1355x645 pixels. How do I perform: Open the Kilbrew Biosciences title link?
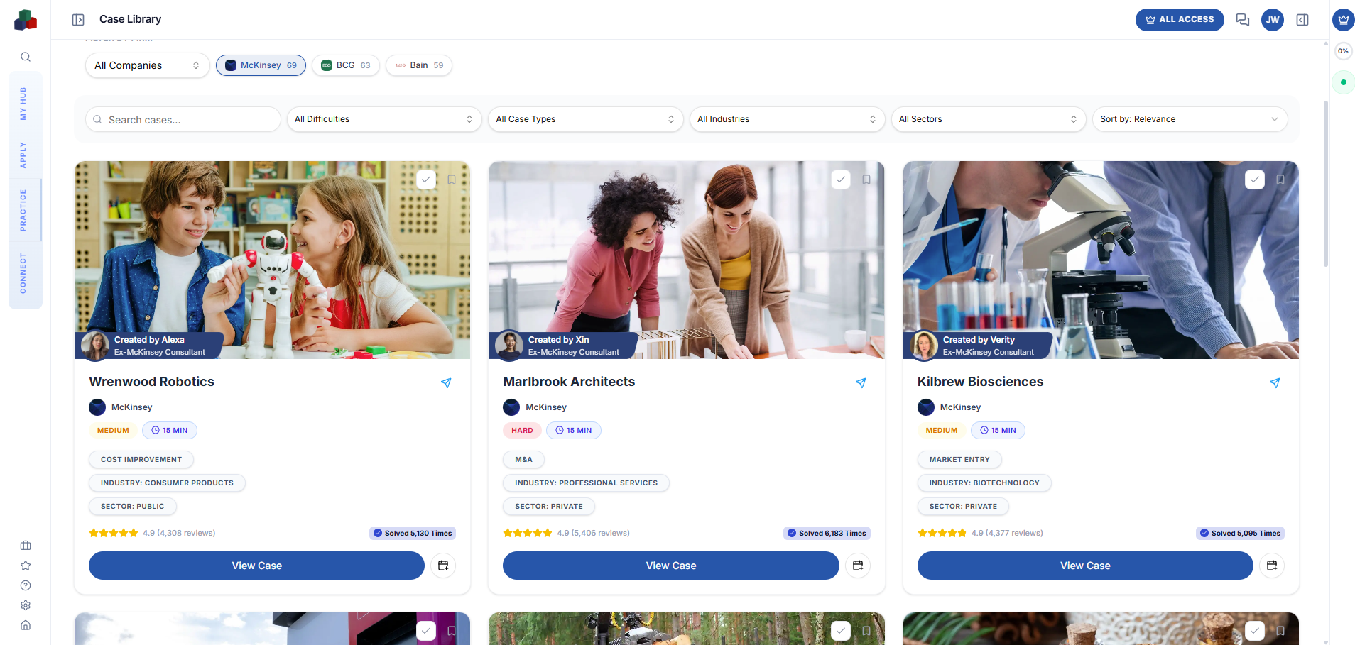(980, 382)
